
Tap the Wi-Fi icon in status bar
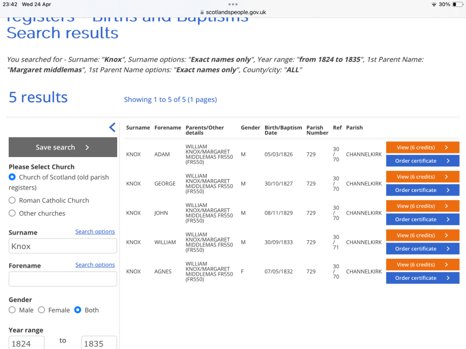tap(434, 4)
